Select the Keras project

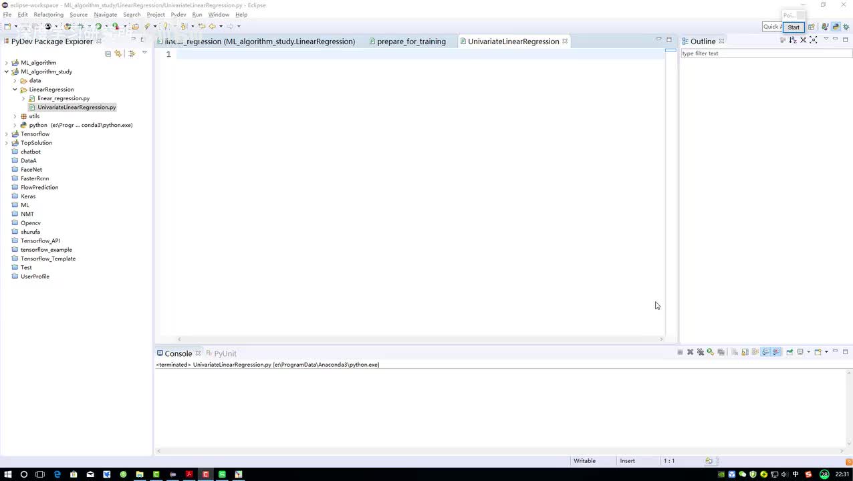(27, 196)
